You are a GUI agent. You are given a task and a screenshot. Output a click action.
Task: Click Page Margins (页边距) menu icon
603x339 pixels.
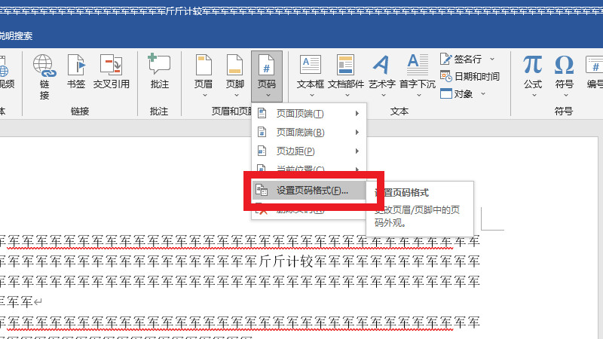pos(262,151)
